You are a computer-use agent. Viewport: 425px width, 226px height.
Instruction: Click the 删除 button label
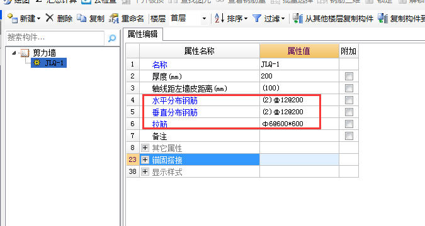coord(65,19)
